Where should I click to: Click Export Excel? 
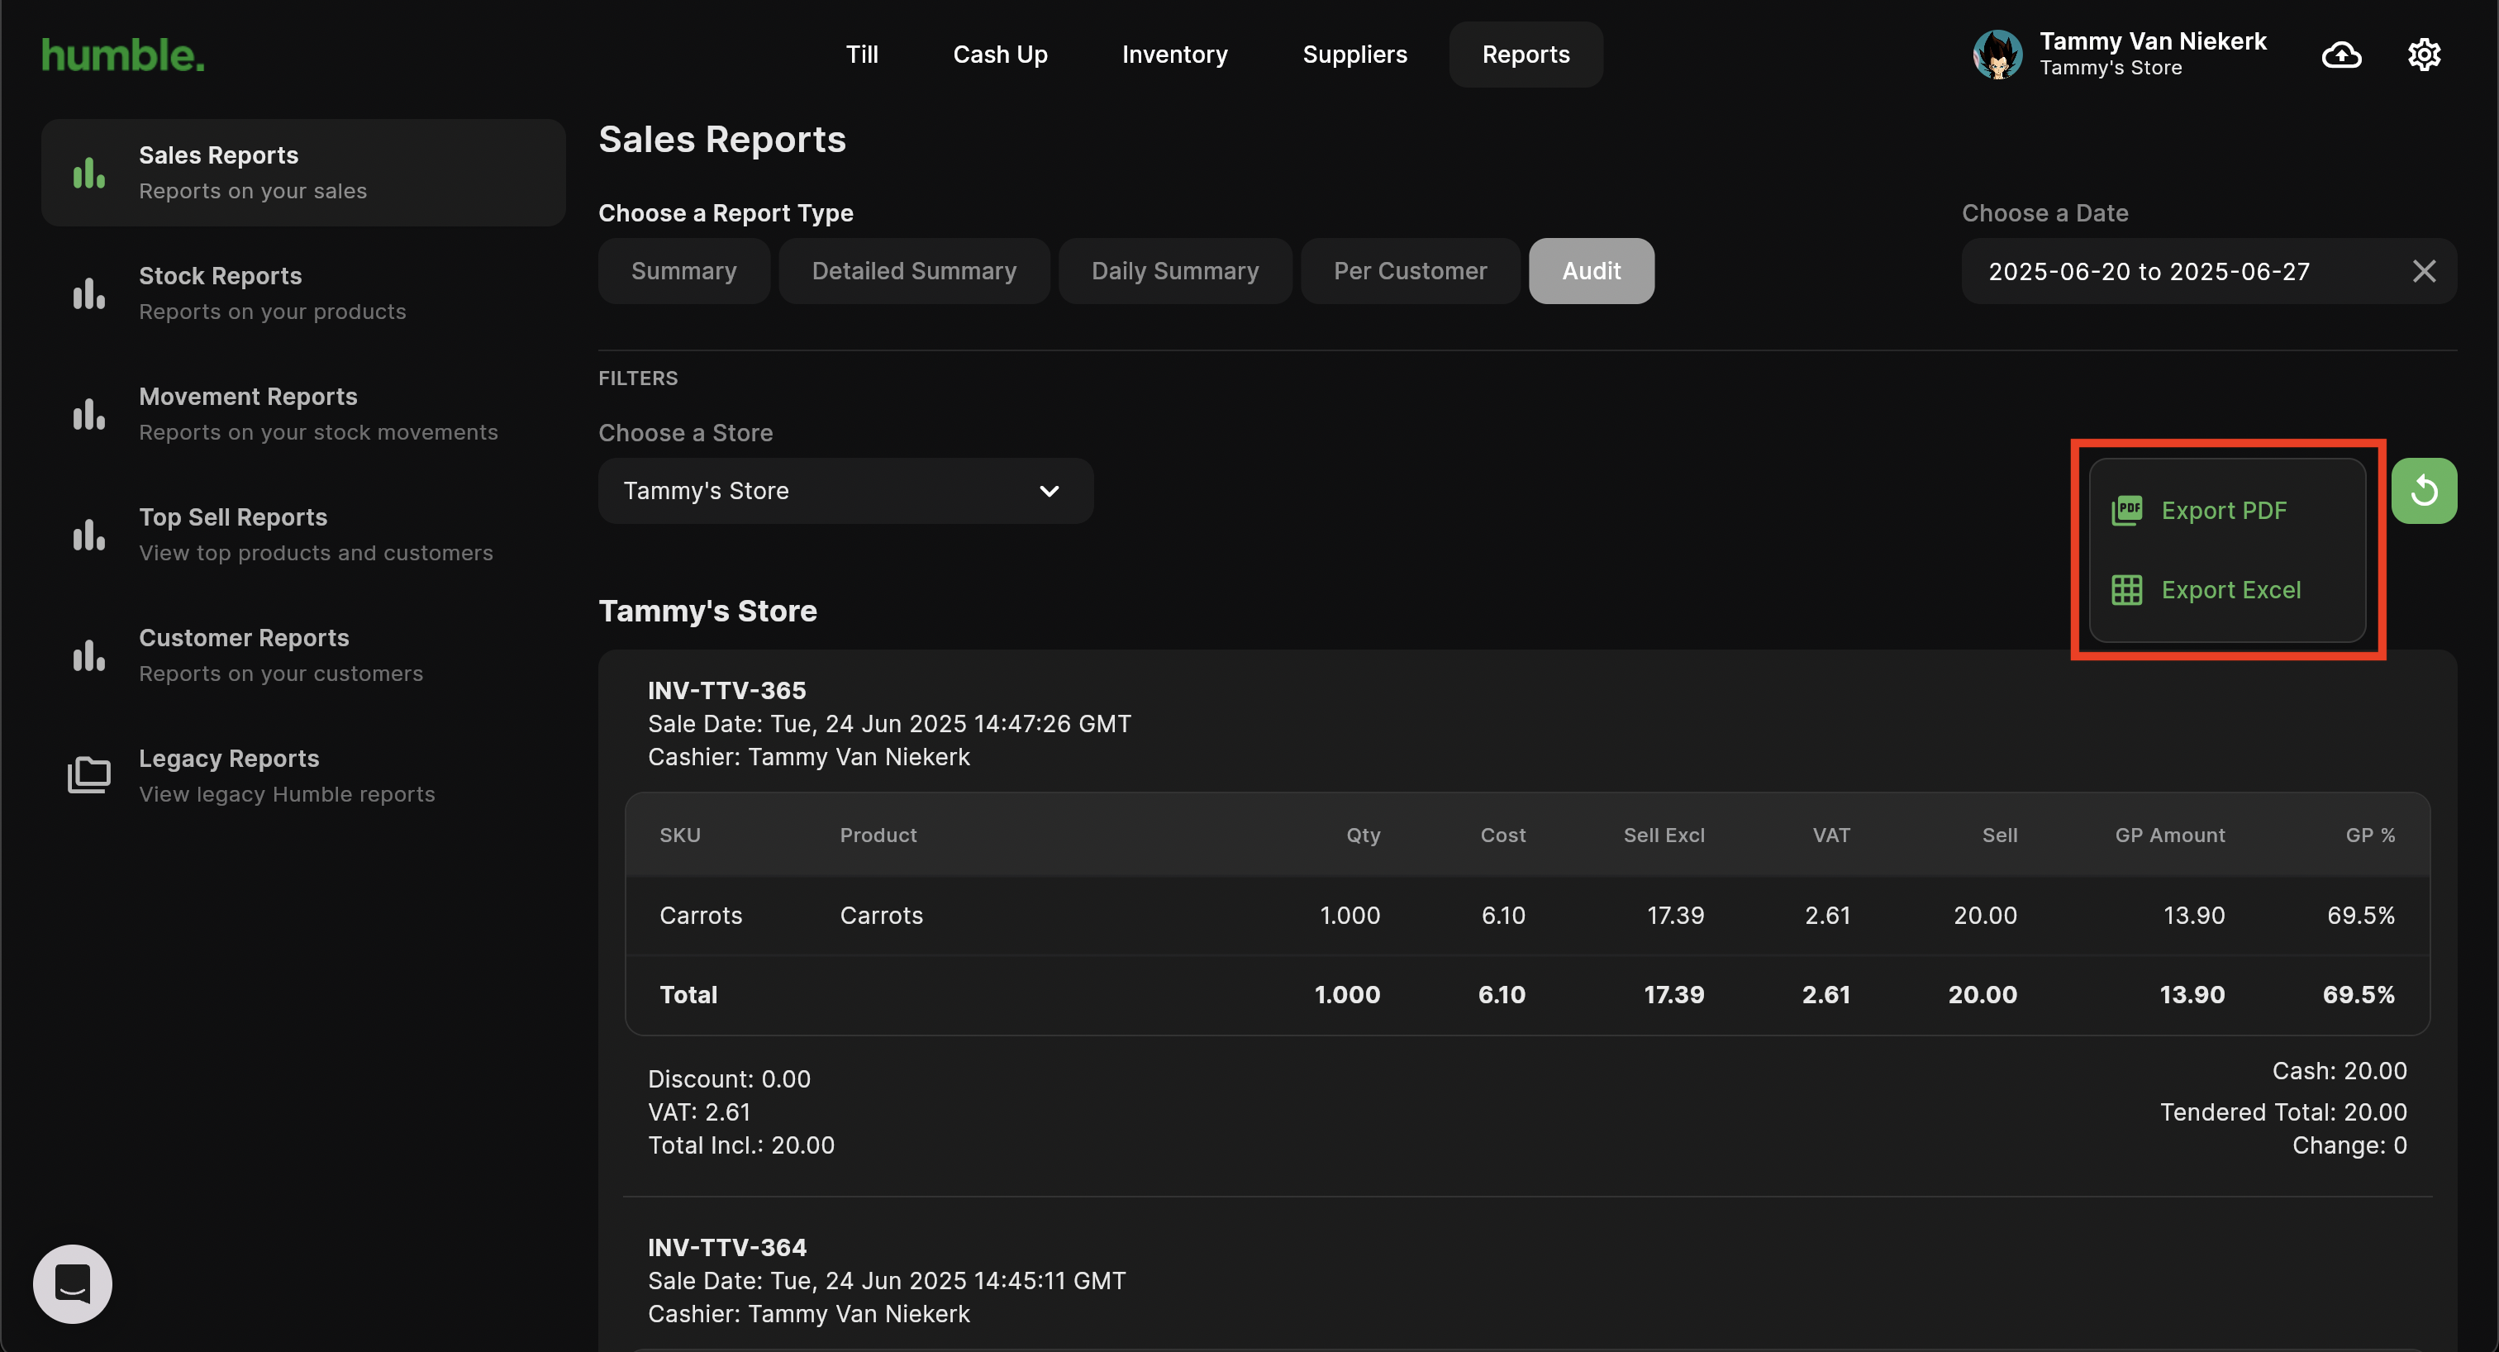coord(2226,590)
